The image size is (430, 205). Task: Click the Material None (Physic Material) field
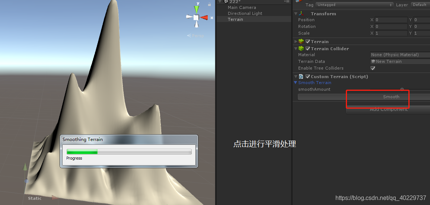coord(400,55)
